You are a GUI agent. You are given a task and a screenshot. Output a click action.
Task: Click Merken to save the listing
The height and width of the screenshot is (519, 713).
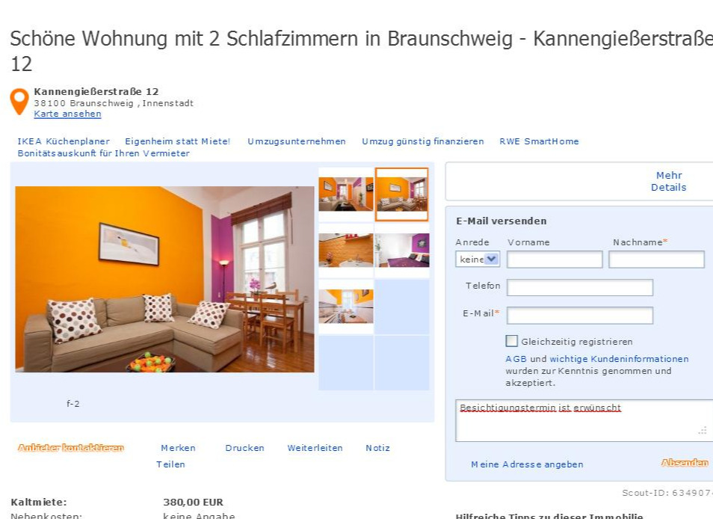pyautogui.click(x=178, y=448)
